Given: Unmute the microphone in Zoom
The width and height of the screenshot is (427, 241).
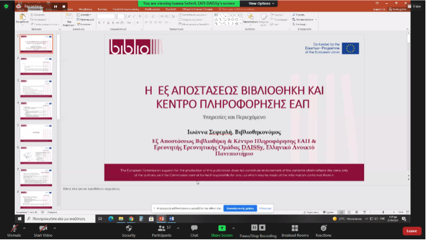Looking at the screenshot, I should pyautogui.click(x=14, y=232).
